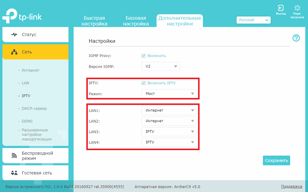The height and width of the screenshot is (192, 308).
Task: Open the help question mark icon
Action: click(296, 38)
